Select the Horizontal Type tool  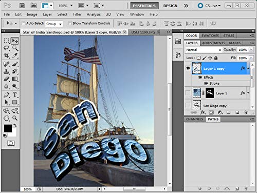pos(15,94)
